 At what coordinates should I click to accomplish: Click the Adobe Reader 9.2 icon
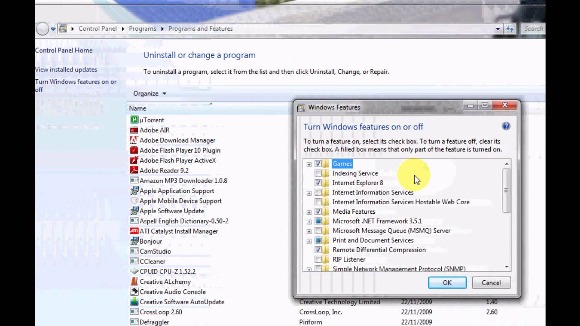point(134,170)
